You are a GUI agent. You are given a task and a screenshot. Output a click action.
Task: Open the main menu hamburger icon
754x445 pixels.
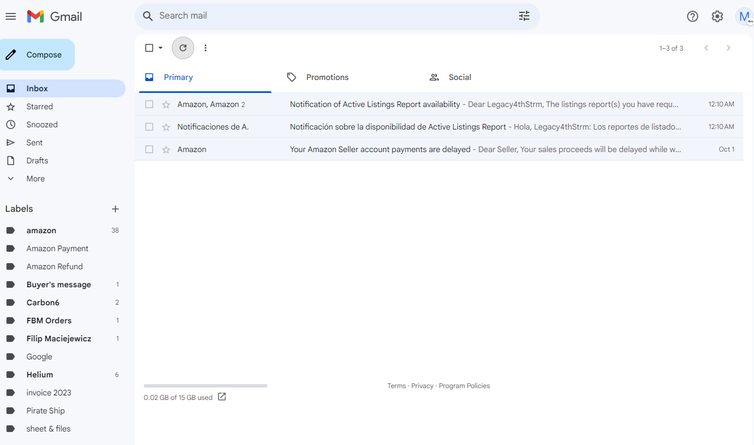click(11, 16)
